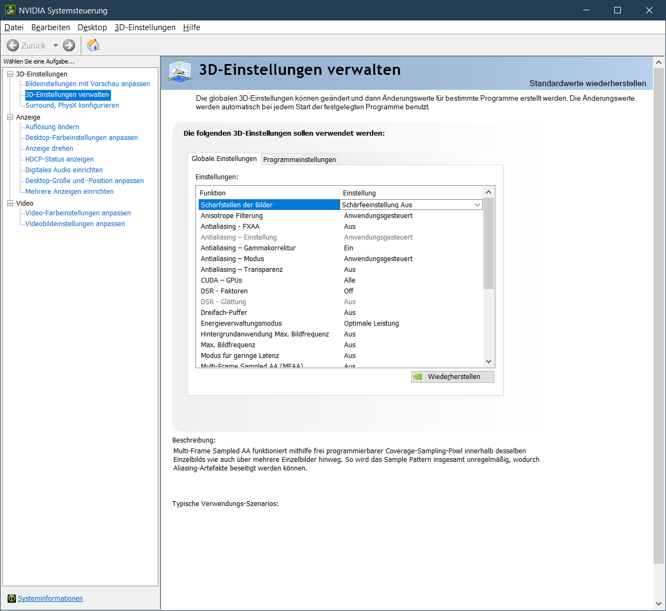Collapse the Anzeige tree node

[x=10, y=117]
